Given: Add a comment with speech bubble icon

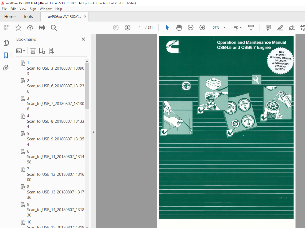Looking at the screenshot, I should [268, 28].
